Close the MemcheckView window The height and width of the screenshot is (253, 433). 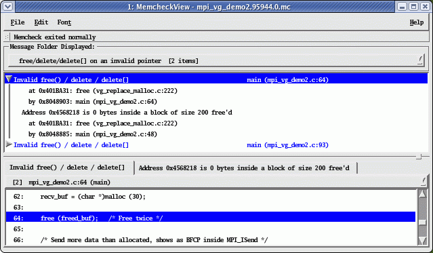[425, 6]
